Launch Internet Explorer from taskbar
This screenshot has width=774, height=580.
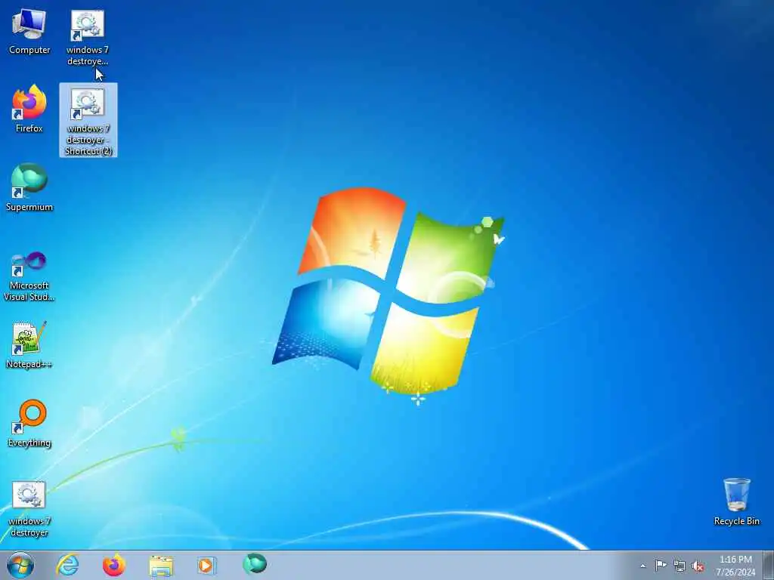pos(67,565)
